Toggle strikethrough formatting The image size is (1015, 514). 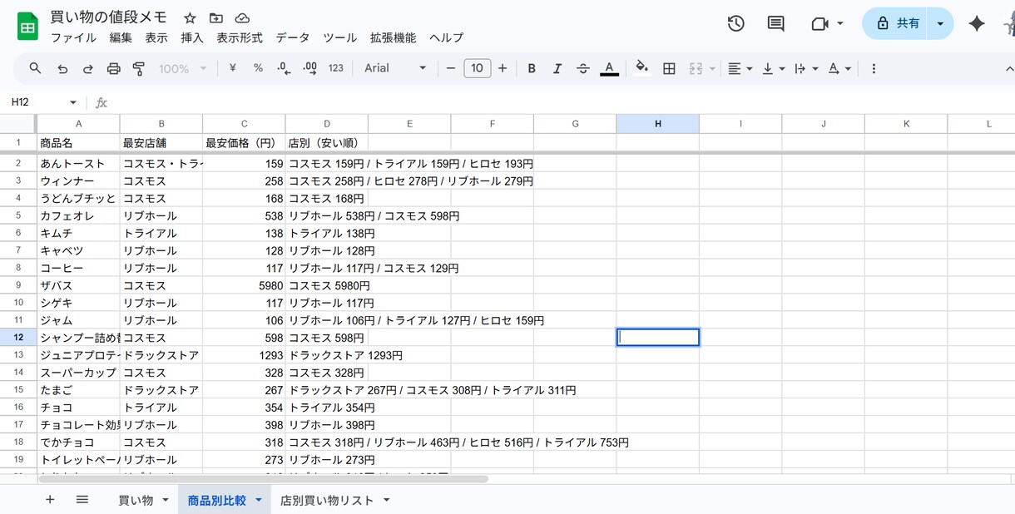click(583, 68)
